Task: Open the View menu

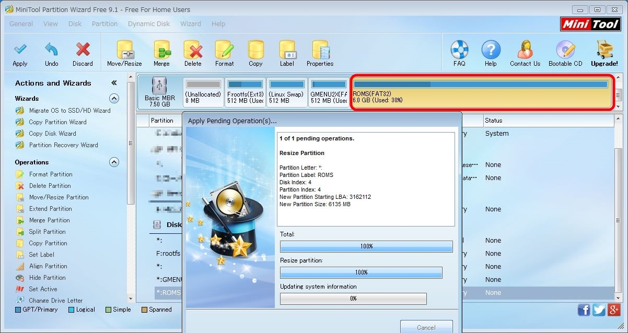Action: click(51, 23)
